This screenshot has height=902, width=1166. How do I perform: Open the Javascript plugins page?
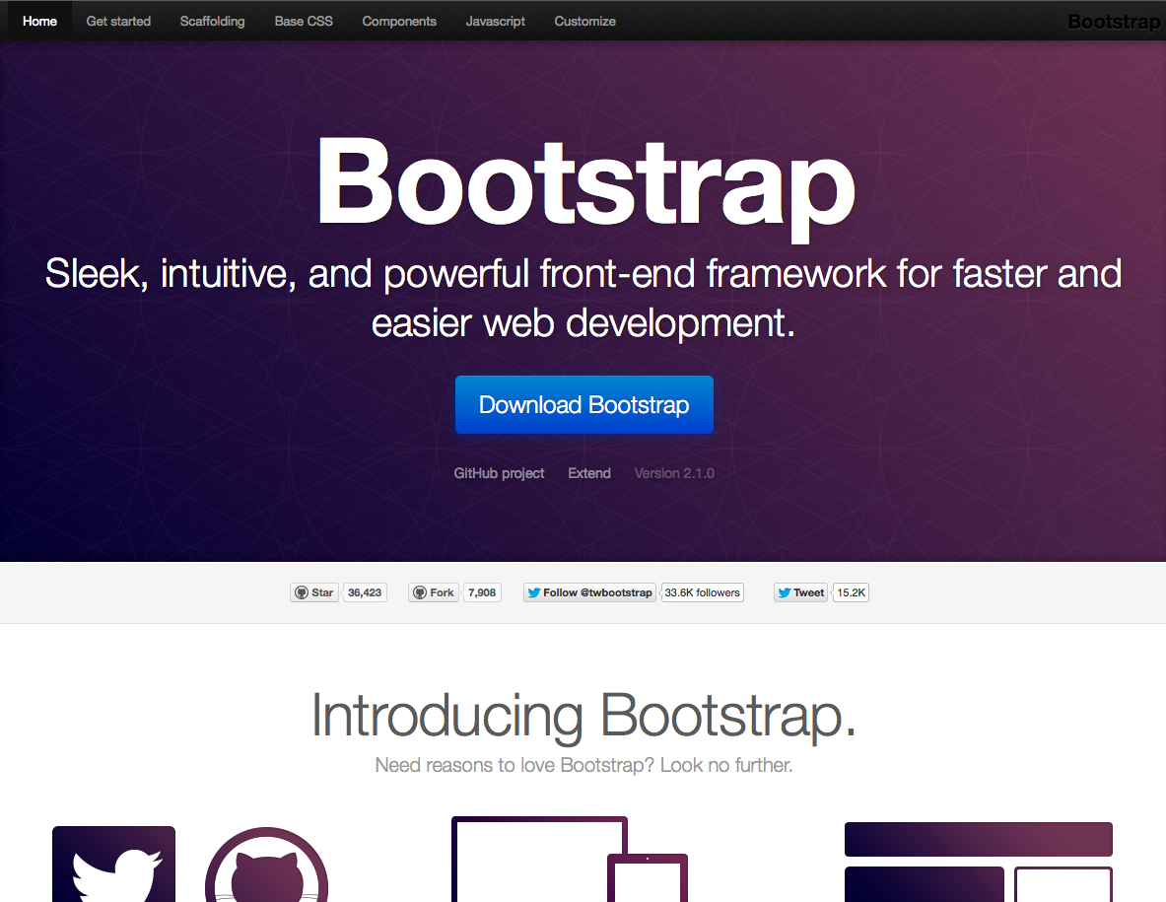point(495,21)
